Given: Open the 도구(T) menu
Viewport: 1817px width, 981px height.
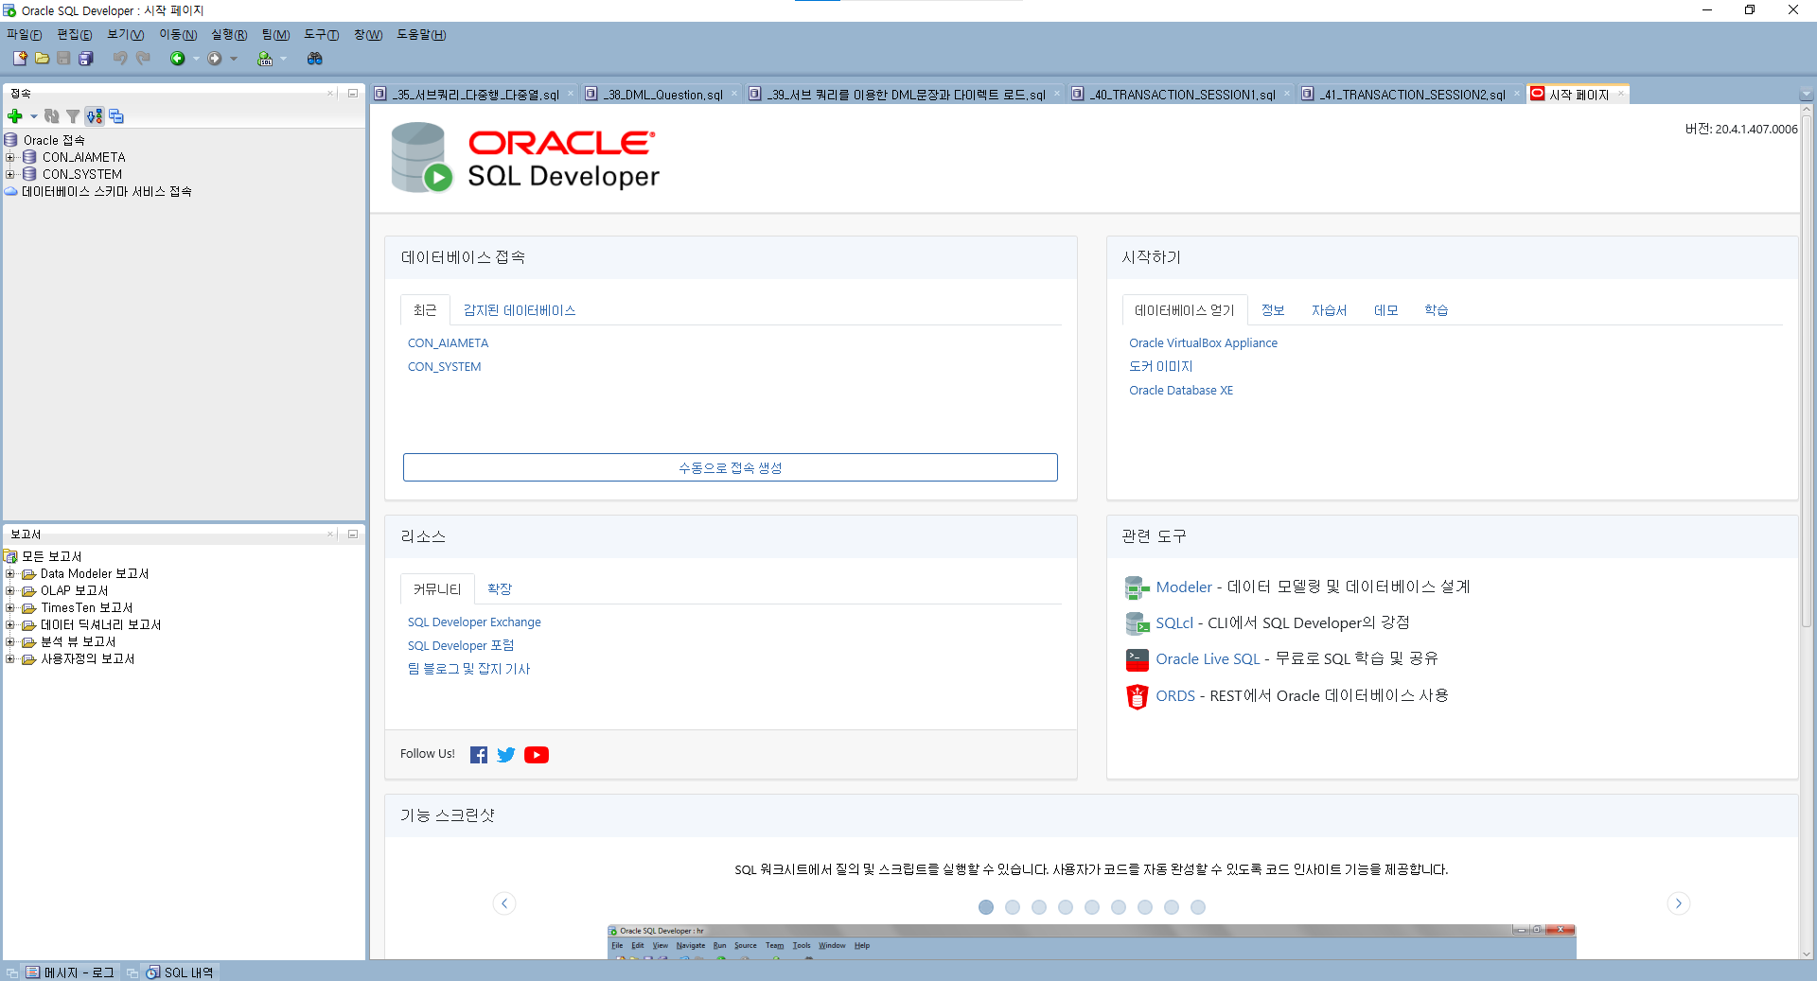Looking at the screenshot, I should pos(321,35).
